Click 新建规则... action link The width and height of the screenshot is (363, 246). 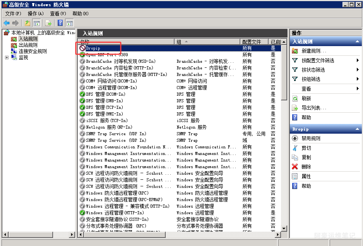pos(314,51)
